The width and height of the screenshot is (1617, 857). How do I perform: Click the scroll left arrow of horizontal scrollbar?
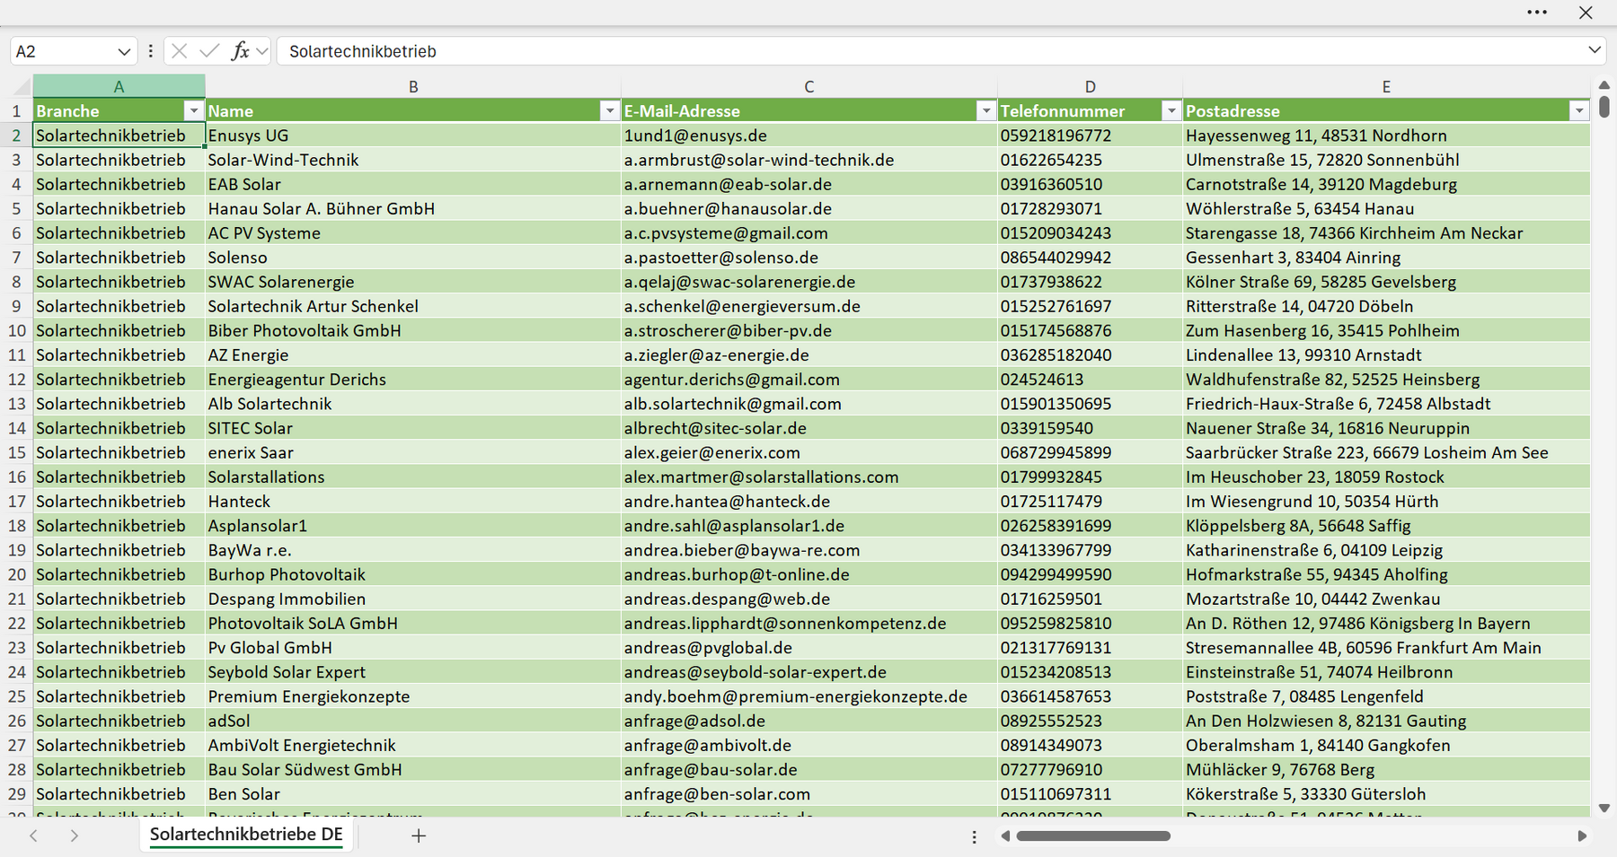1005,835
